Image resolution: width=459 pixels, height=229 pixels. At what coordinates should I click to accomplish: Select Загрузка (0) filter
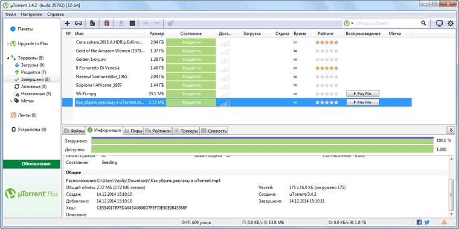tap(33, 65)
